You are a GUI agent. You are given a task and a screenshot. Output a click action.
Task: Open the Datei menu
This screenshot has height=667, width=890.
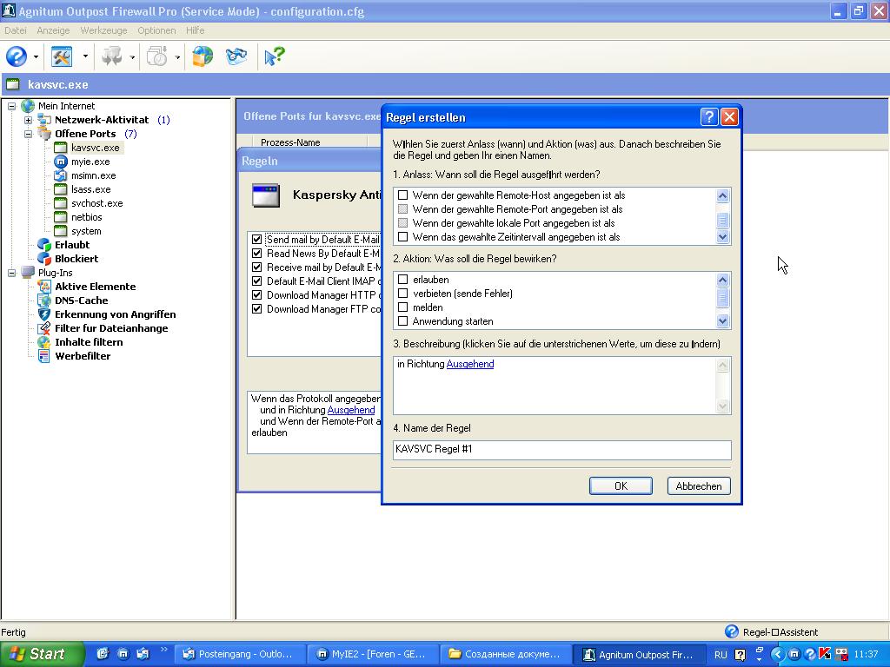click(x=16, y=30)
